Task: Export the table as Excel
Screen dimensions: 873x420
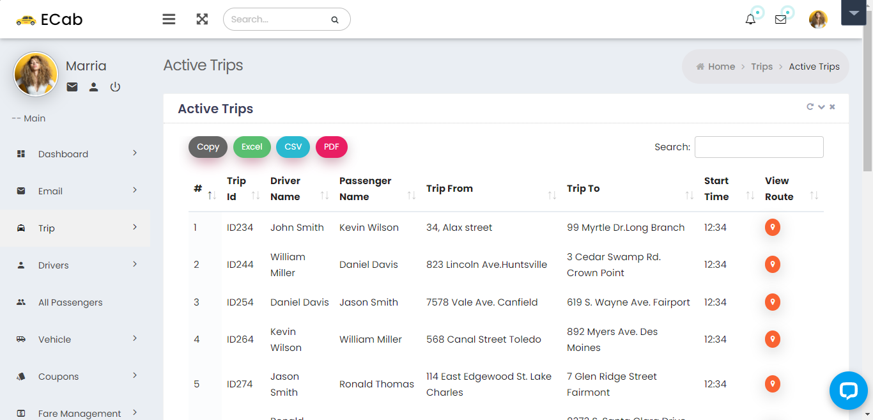Action: coord(252,147)
